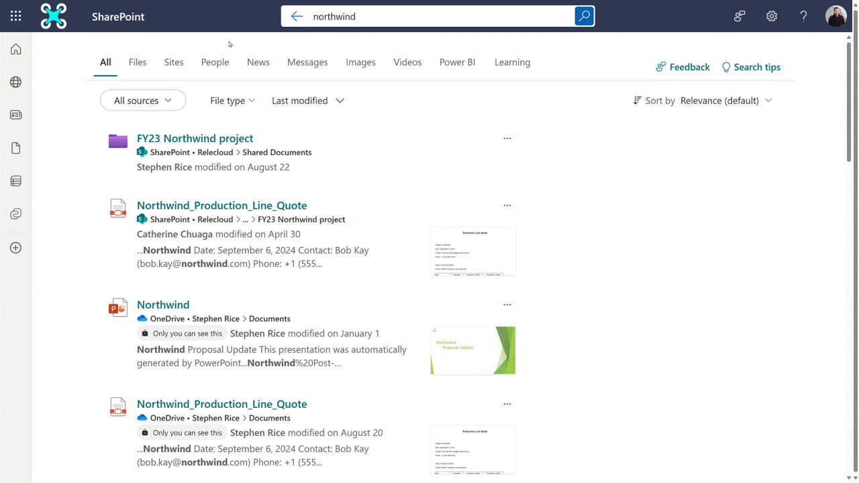Open the FY23 Northwind project result title
The image size is (859, 483).
point(195,138)
